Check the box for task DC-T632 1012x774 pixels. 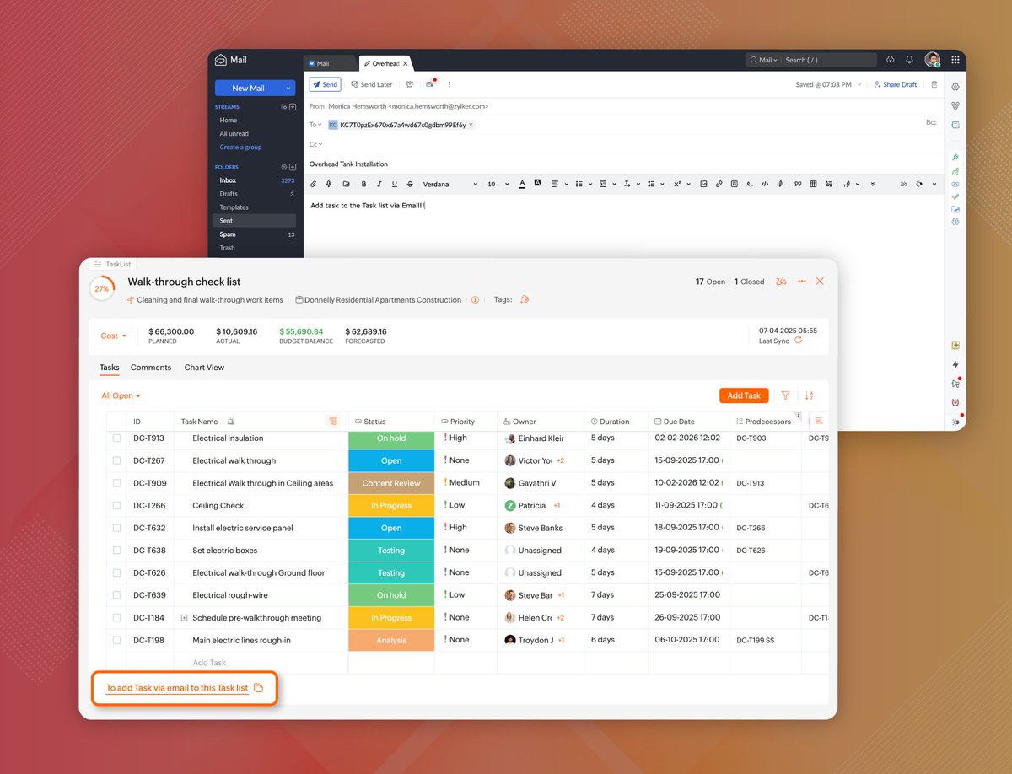pyautogui.click(x=117, y=528)
